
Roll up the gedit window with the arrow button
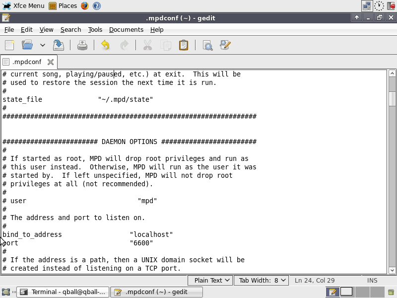357,17
